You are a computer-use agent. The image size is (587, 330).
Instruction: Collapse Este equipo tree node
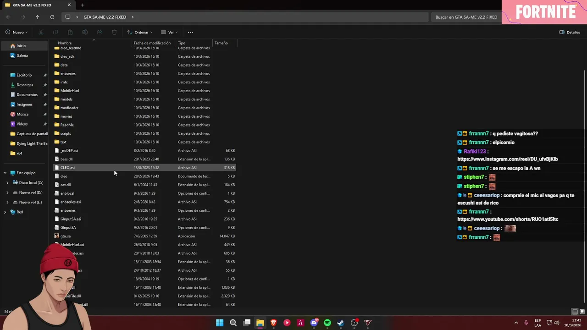pos(5,173)
